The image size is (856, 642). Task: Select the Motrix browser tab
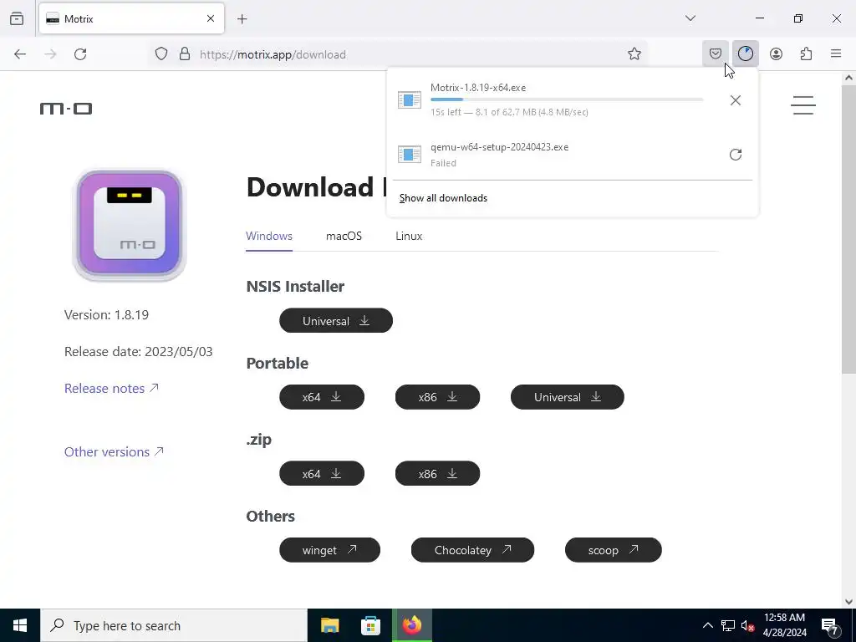coord(131,18)
